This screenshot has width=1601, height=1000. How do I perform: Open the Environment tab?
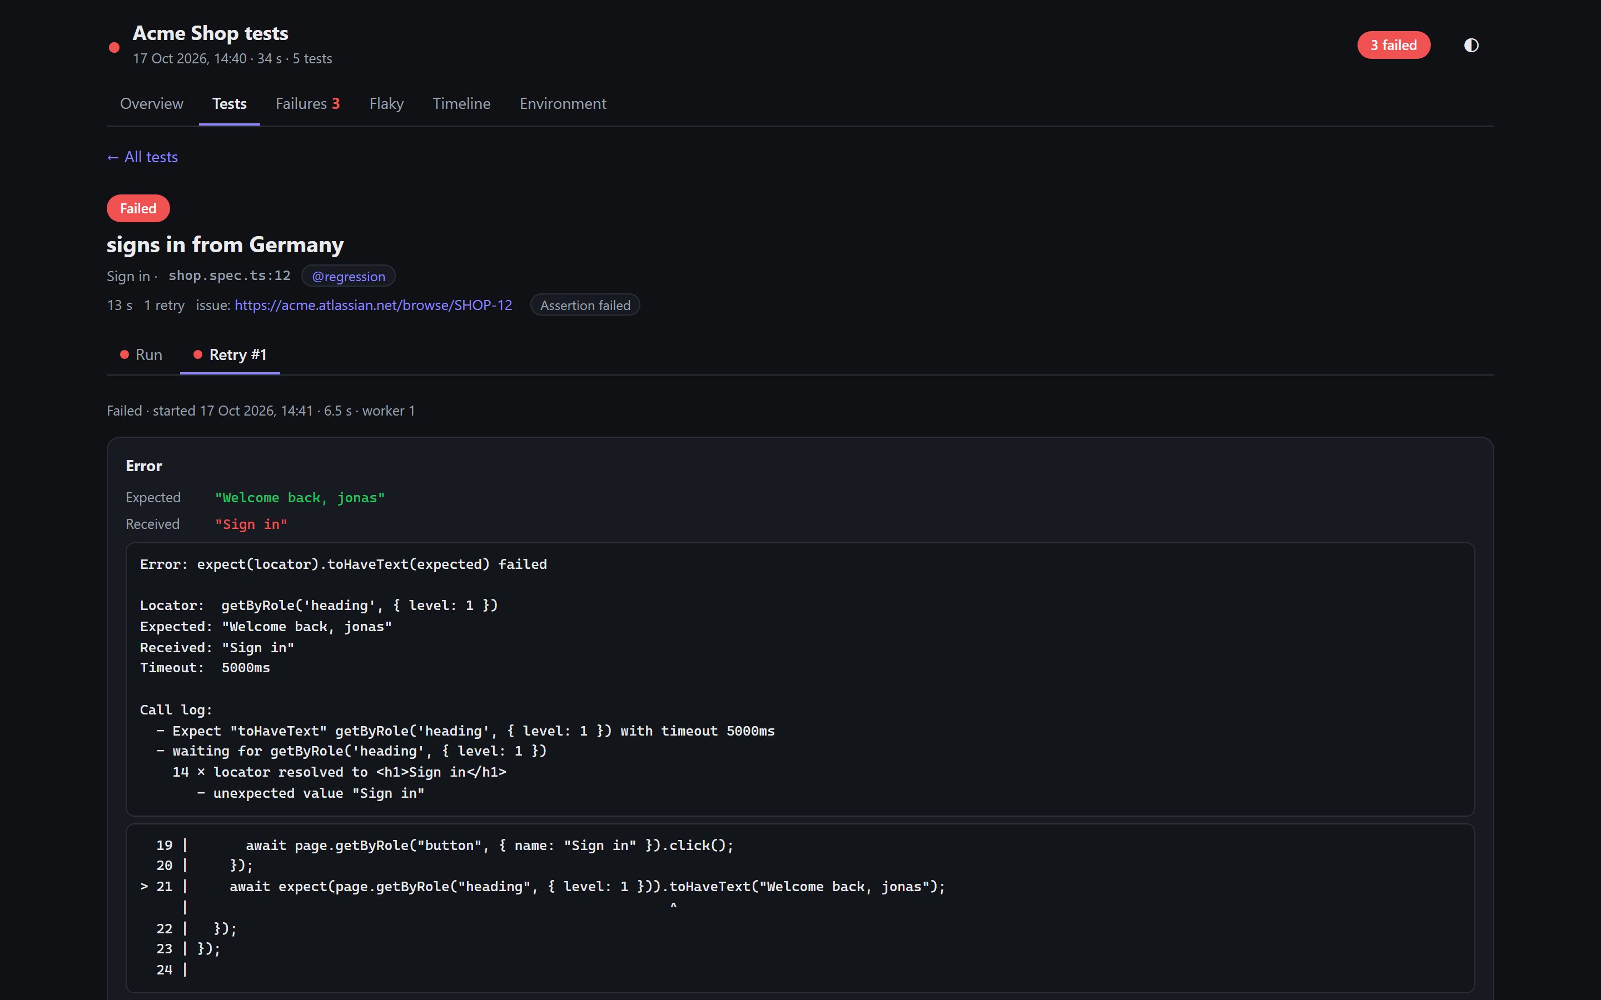coord(563,104)
